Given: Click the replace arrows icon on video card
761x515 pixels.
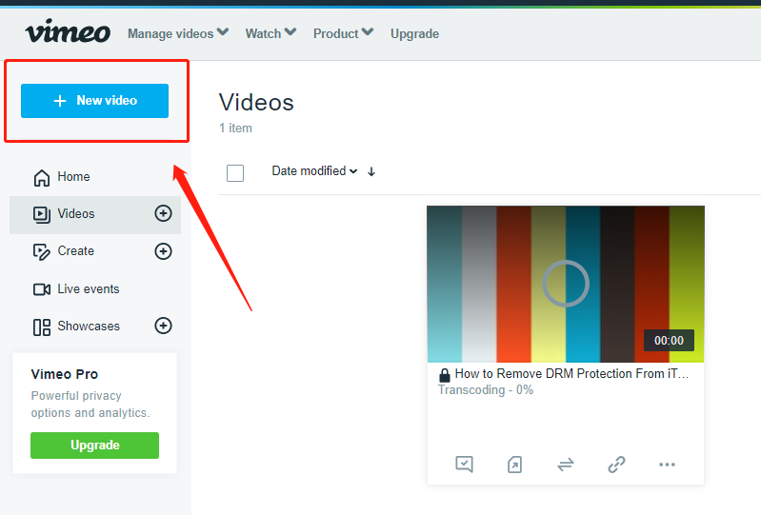Looking at the screenshot, I should point(566,465).
